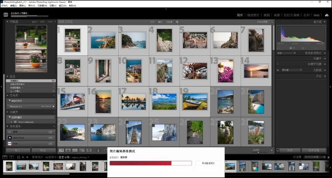The image size is (332, 178).
Task: Click the Flickr service icon
Action: 10,144
